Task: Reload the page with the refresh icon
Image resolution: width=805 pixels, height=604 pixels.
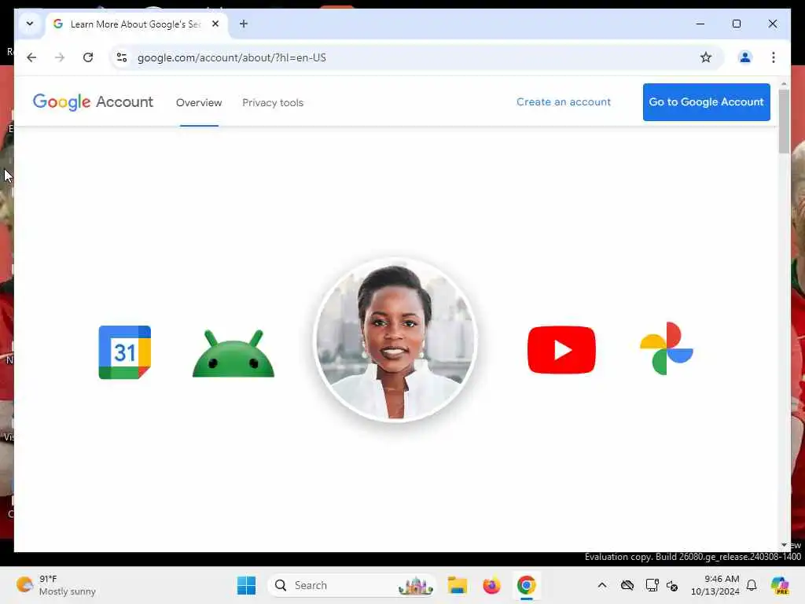Action: pyautogui.click(x=88, y=57)
